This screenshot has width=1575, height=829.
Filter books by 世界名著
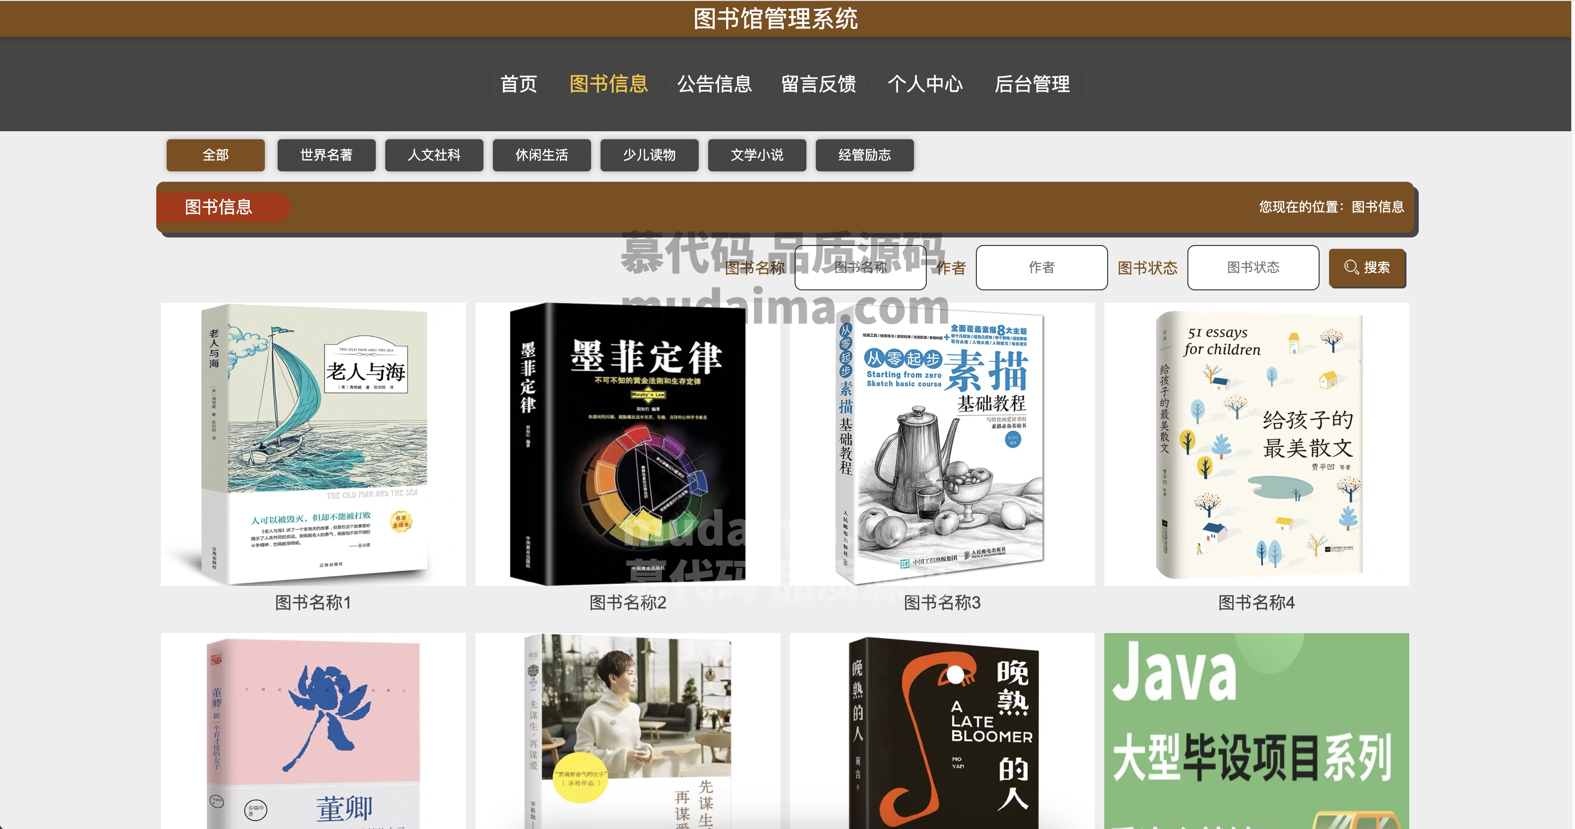327,155
